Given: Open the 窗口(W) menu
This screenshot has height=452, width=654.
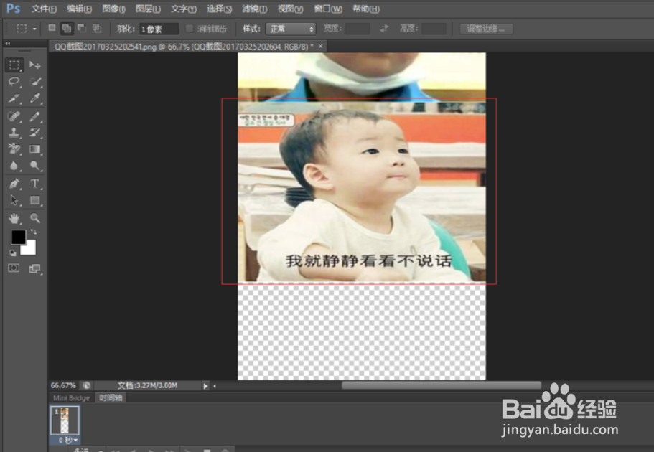Looking at the screenshot, I should [x=328, y=9].
